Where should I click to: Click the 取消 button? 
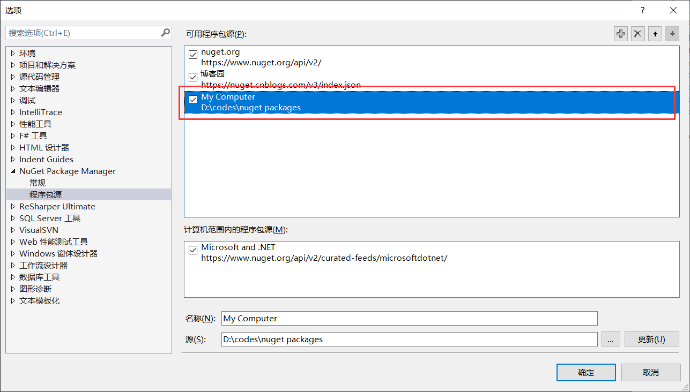(x=651, y=373)
